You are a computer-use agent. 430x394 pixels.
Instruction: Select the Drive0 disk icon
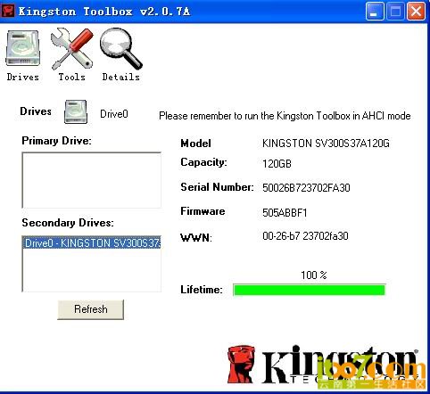point(76,112)
